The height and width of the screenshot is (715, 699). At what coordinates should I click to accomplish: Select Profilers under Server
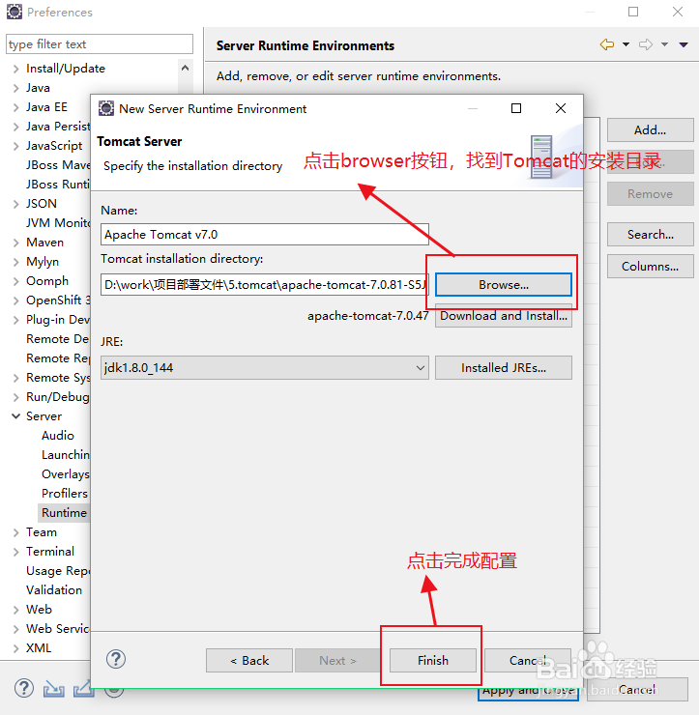pos(65,494)
